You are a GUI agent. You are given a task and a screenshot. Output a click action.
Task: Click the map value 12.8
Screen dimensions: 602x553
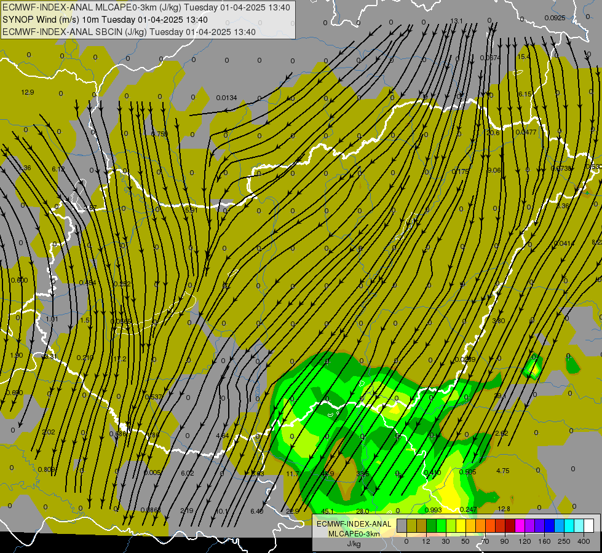pos(504,509)
